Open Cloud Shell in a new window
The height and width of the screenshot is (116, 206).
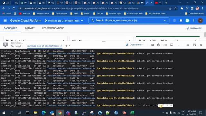[x=194, y=45]
